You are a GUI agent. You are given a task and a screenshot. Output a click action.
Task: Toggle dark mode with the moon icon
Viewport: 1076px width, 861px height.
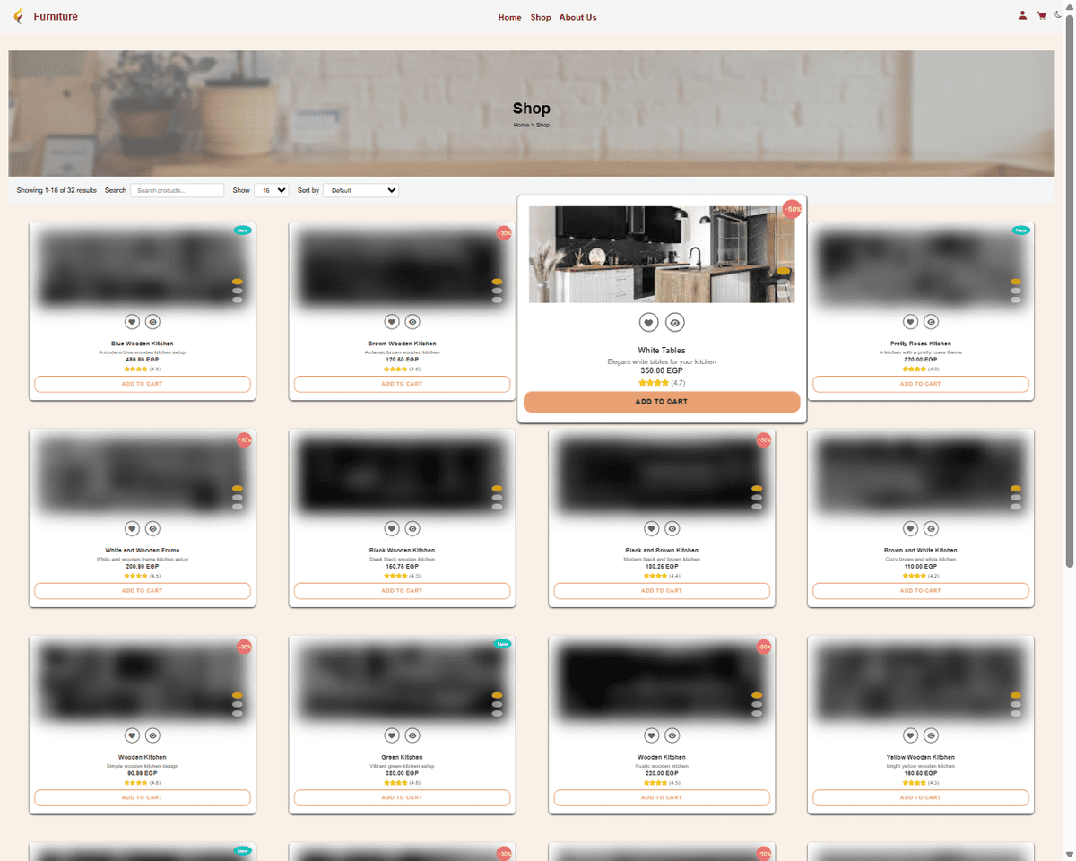pos(1058,15)
